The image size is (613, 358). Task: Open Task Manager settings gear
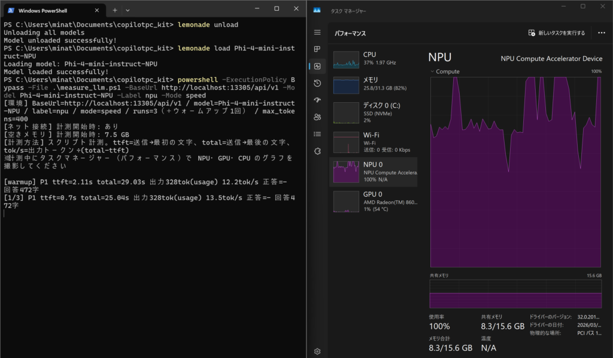pos(317,351)
